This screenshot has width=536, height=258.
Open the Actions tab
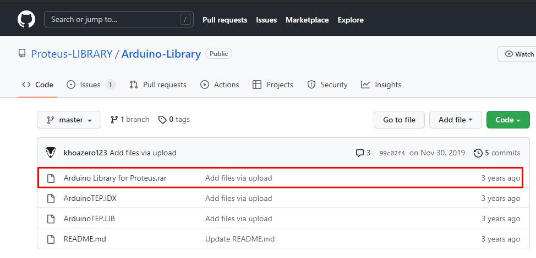tap(220, 85)
